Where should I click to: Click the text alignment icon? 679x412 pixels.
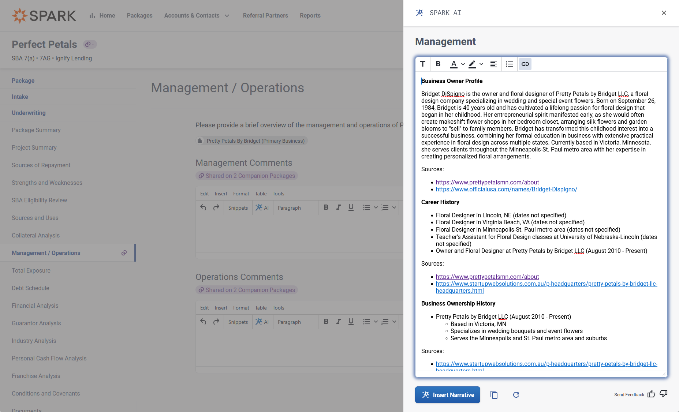[493, 64]
